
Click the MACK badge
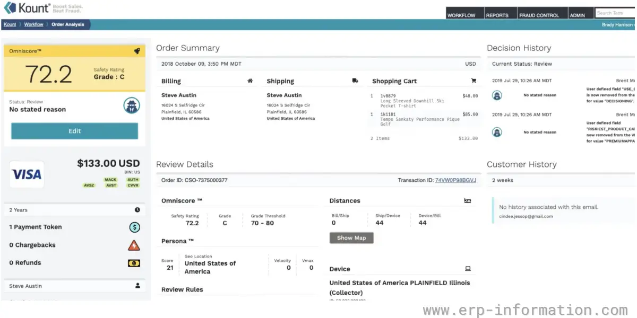pos(110,180)
